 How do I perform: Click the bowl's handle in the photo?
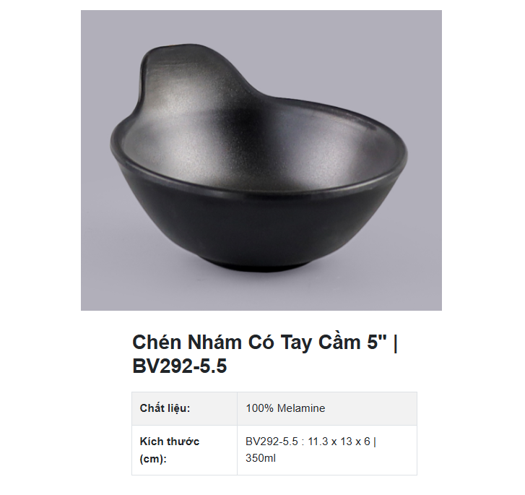pos(174,73)
